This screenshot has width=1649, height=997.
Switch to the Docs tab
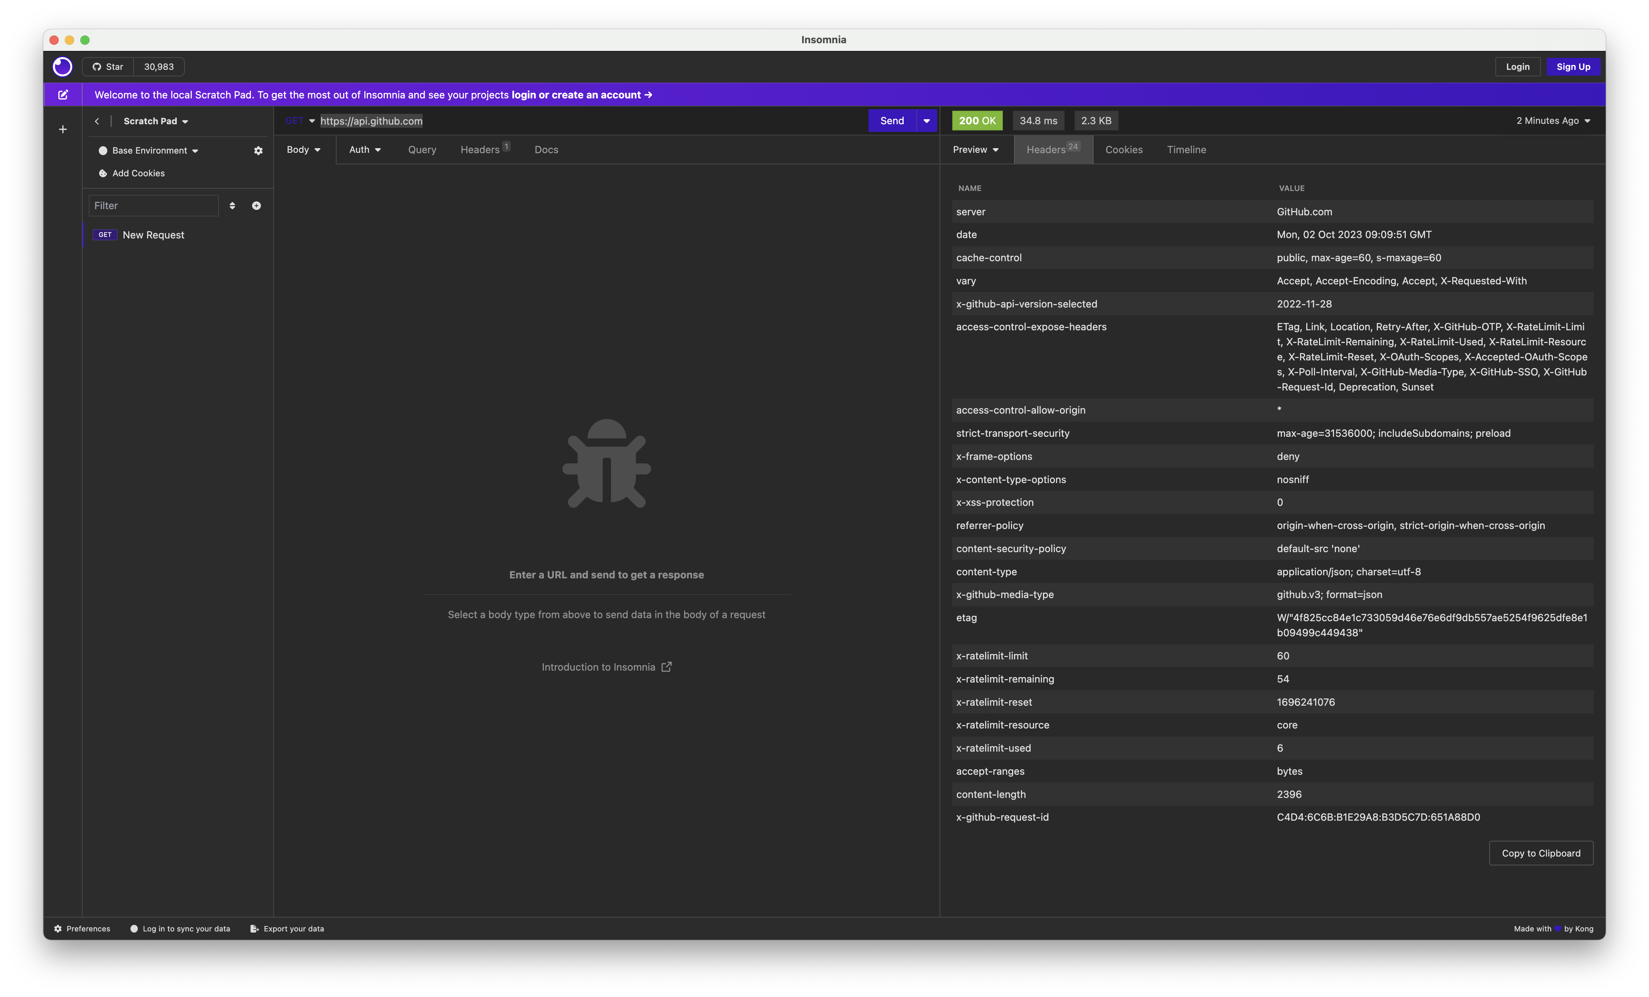click(x=546, y=150)
